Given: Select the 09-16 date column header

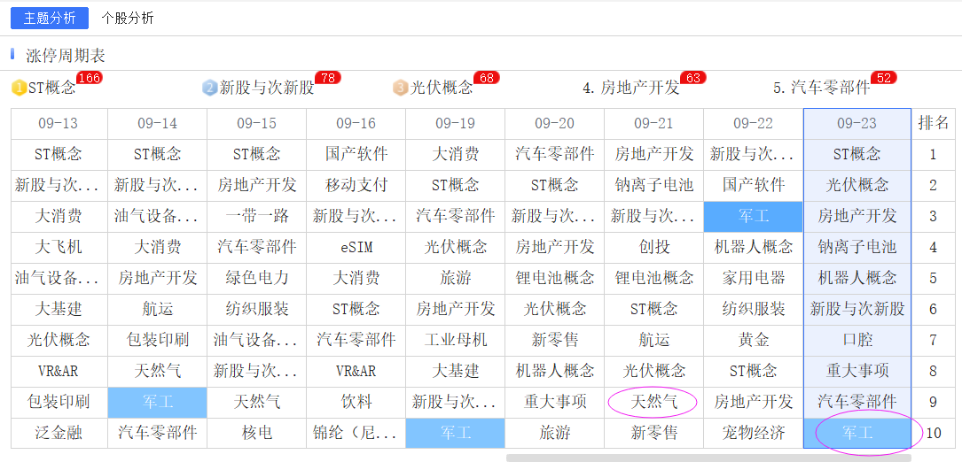Looking at the screenshot, I should [356, 124].
